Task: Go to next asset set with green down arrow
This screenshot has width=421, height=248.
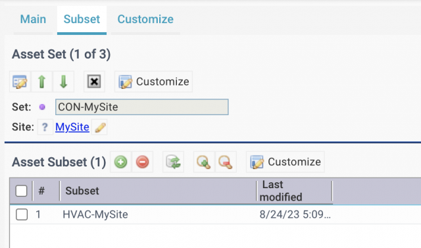Action: 63,82
